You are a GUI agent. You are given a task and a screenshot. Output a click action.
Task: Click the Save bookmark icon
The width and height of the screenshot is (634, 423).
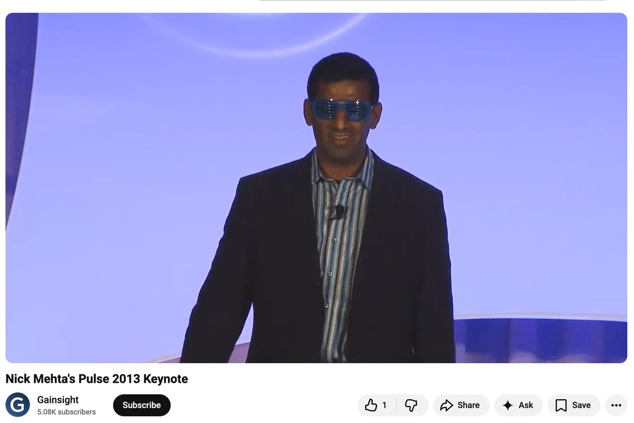pos(562,405)
